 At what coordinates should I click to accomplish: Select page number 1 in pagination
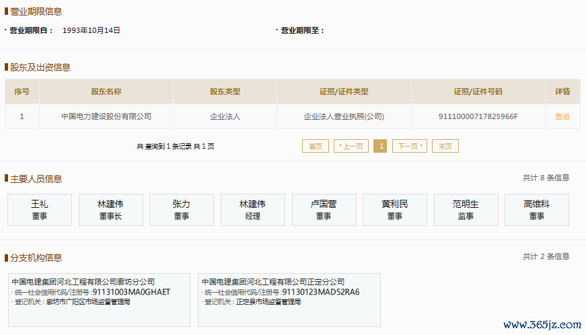pyautogui.click(x=380, y=146)
